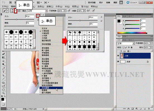Image resolution: width=154 pixels, height=111 pixels.
Task: Expand the 组 1 layer group triangle
Action: pyautogui.click(x=121, y=51)
